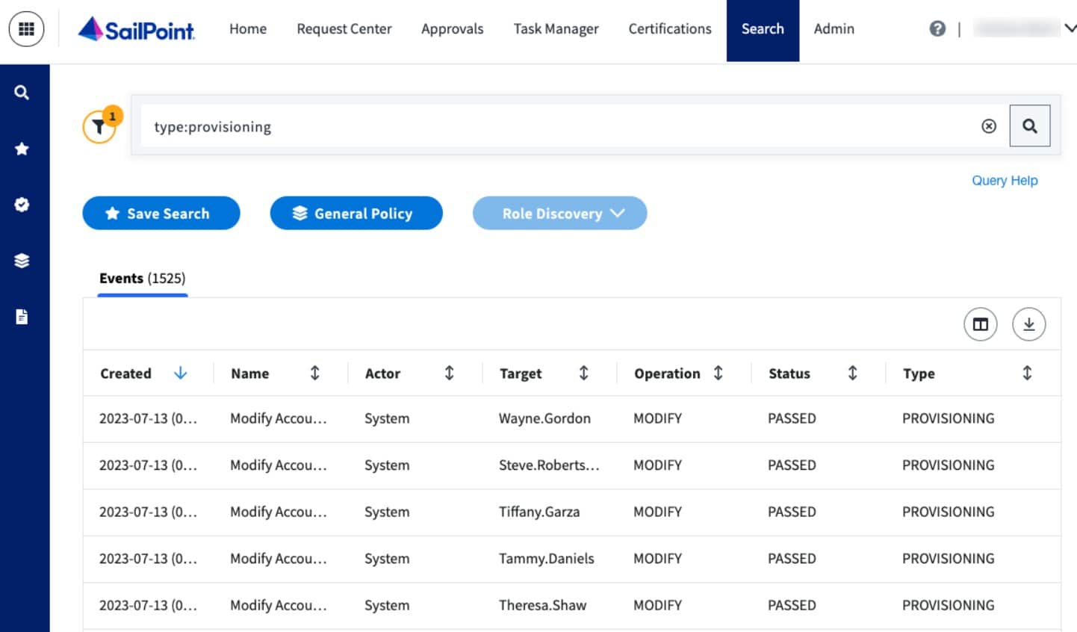
Task: Open the Query Help link
Action: 1005,180
